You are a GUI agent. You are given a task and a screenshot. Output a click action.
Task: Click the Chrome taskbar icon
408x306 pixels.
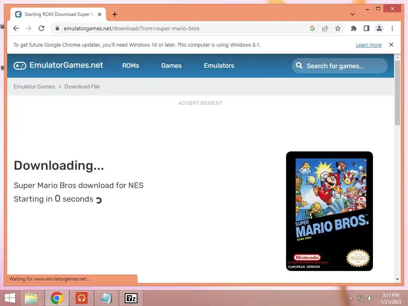click(x=57, y=298)
